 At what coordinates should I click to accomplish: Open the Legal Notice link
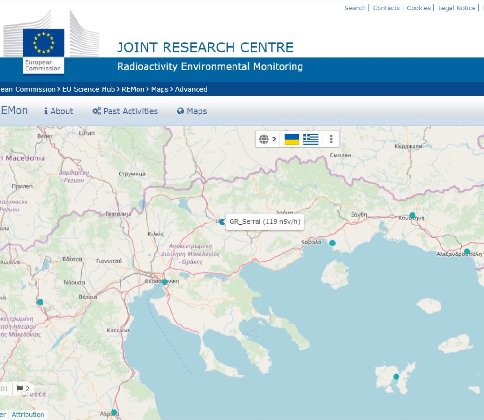pyautogui.click(x=457, y=8)
